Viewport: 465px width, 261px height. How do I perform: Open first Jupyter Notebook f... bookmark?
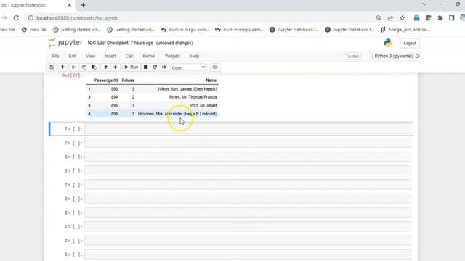[x=294, y=30]
